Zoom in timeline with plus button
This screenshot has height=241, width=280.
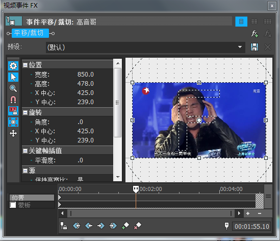[x=248, y=213]
